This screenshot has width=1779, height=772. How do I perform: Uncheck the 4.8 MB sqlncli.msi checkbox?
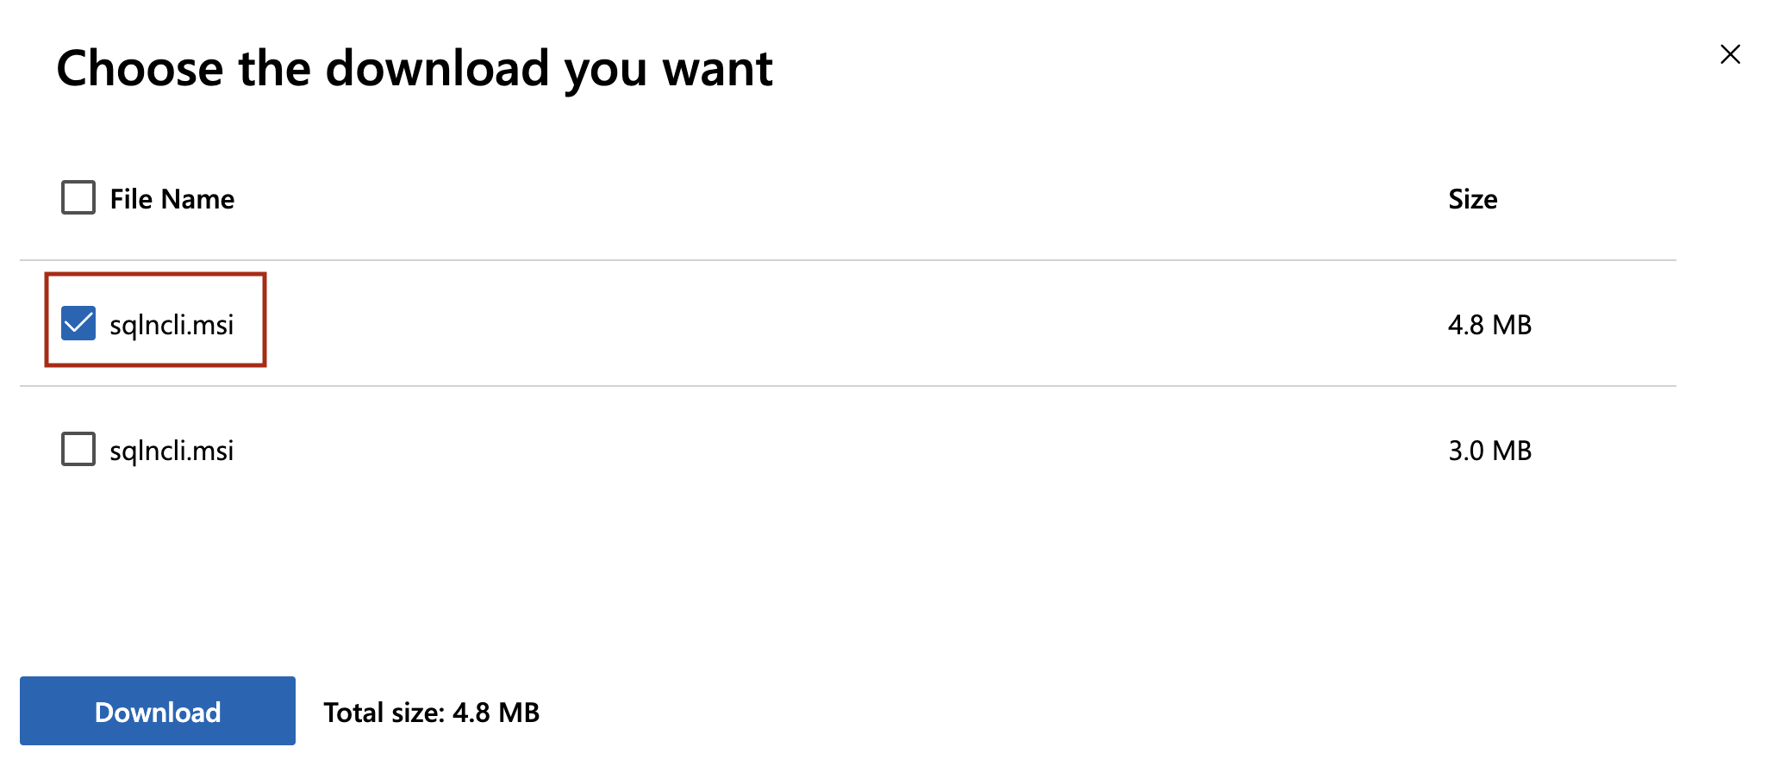78,323
